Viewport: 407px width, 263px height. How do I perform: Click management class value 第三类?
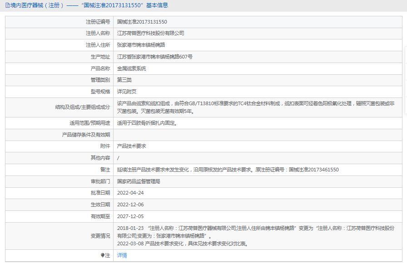pos(124,80)
